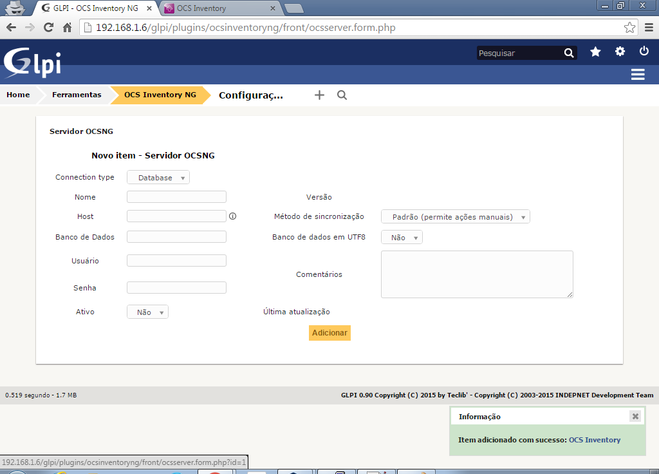Open the Ativo Não dropdown
659x474 pixels.
(147, 312)
